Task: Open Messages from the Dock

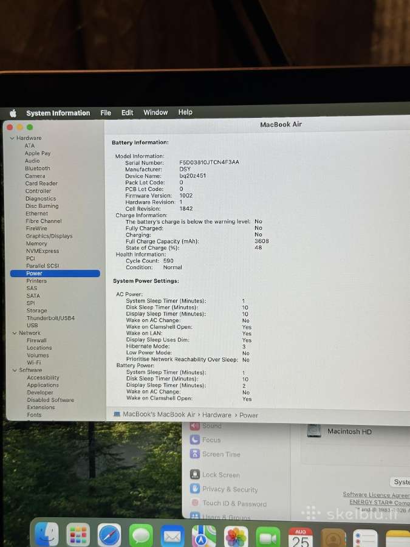Action: point(141,535)
